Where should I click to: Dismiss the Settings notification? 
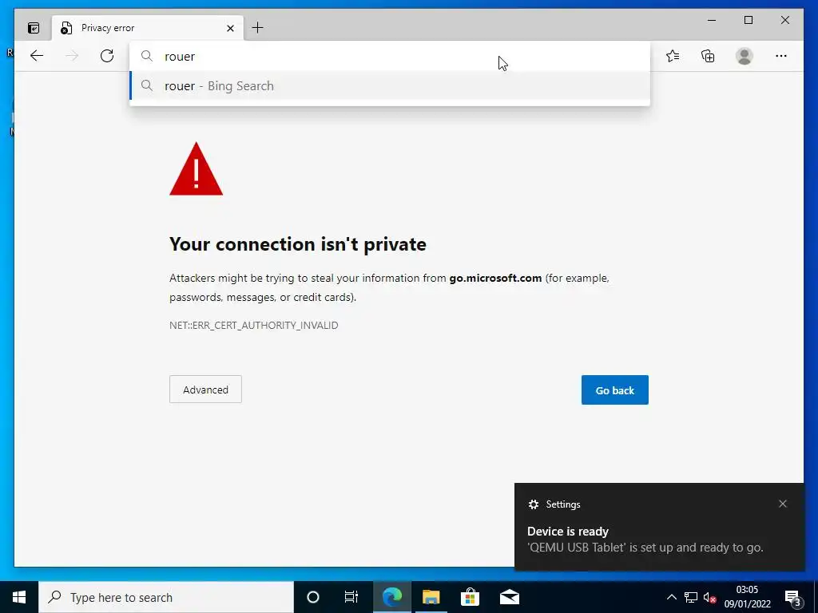click(783, 504)
